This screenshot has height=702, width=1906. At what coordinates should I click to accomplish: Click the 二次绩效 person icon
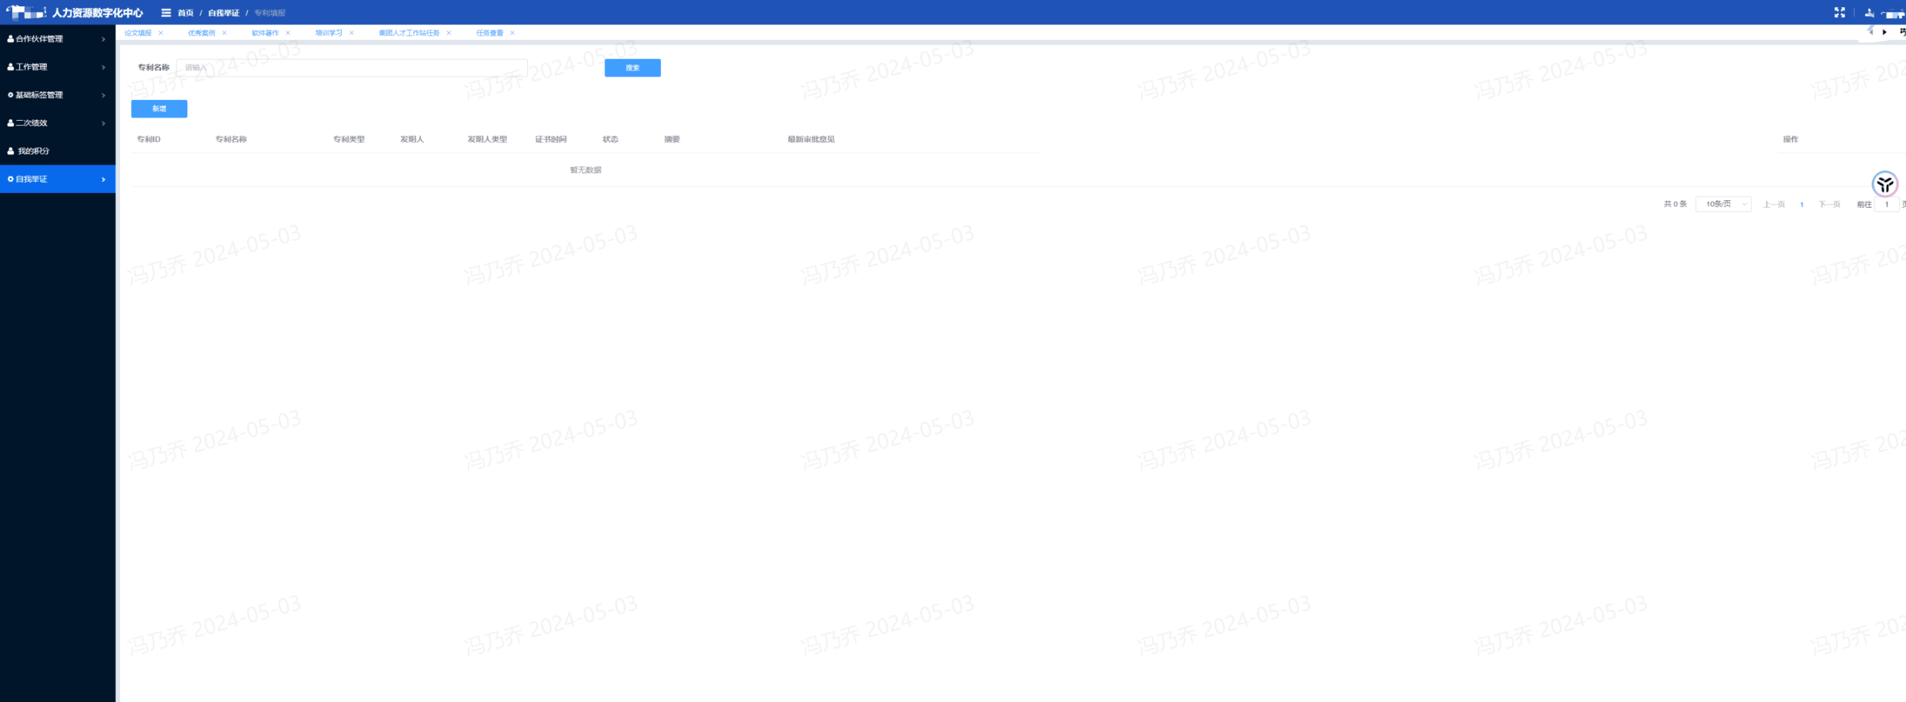point(10,123)
